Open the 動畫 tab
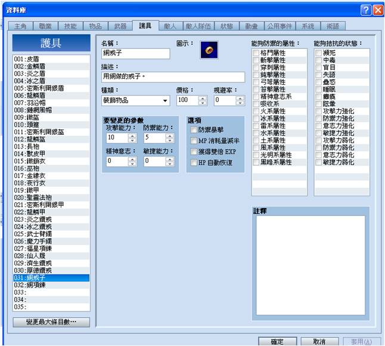Viewport: 385px width, 346px height. pyautogui.click(x=252, y=26)
